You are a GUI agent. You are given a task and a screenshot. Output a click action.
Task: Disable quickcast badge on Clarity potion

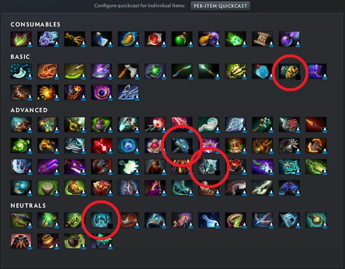(x=110, y=45)
